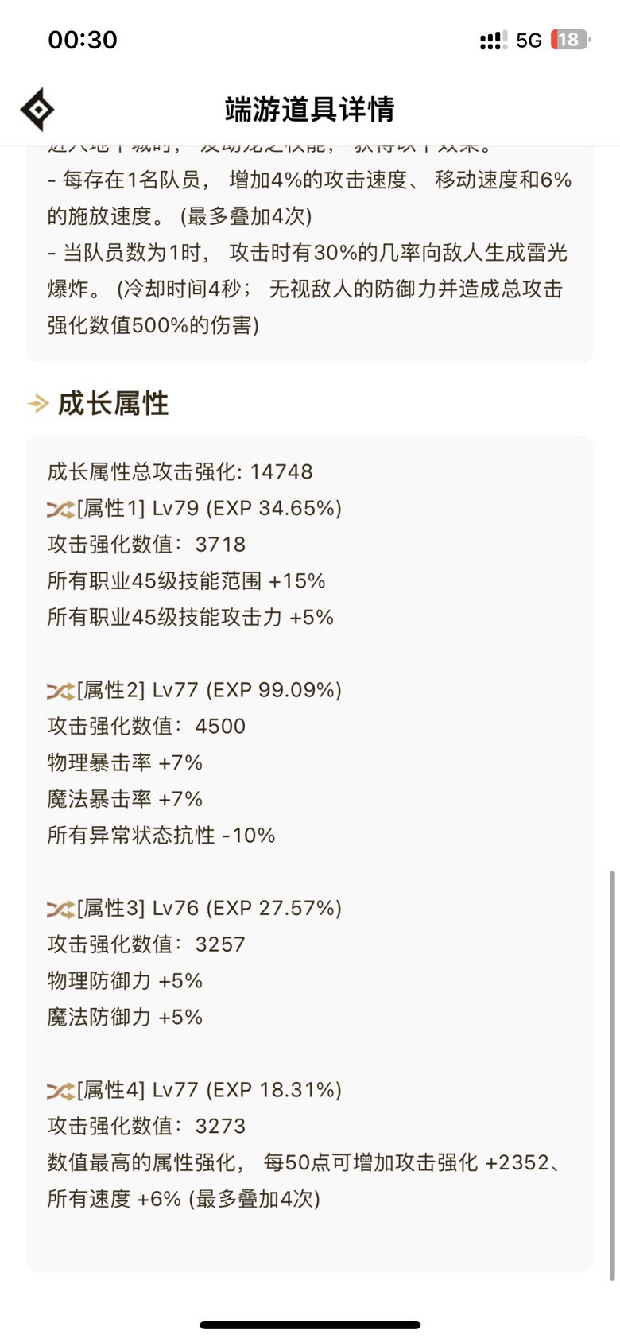Tap the 端游道具详情 page title
The width and height of the screenshot is (620, 1342).
[x=309, y=110]
